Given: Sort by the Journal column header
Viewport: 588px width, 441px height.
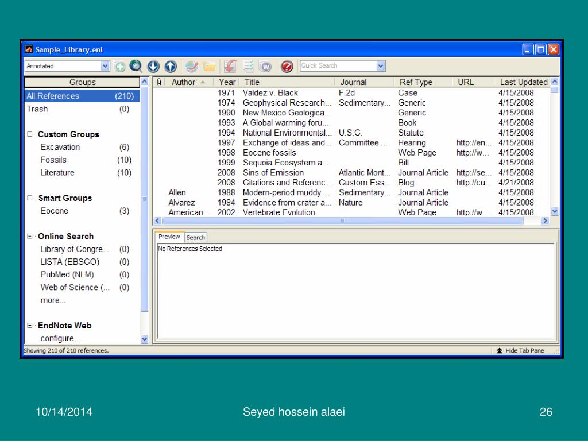Looking at the screenshot, I should 364,82.
